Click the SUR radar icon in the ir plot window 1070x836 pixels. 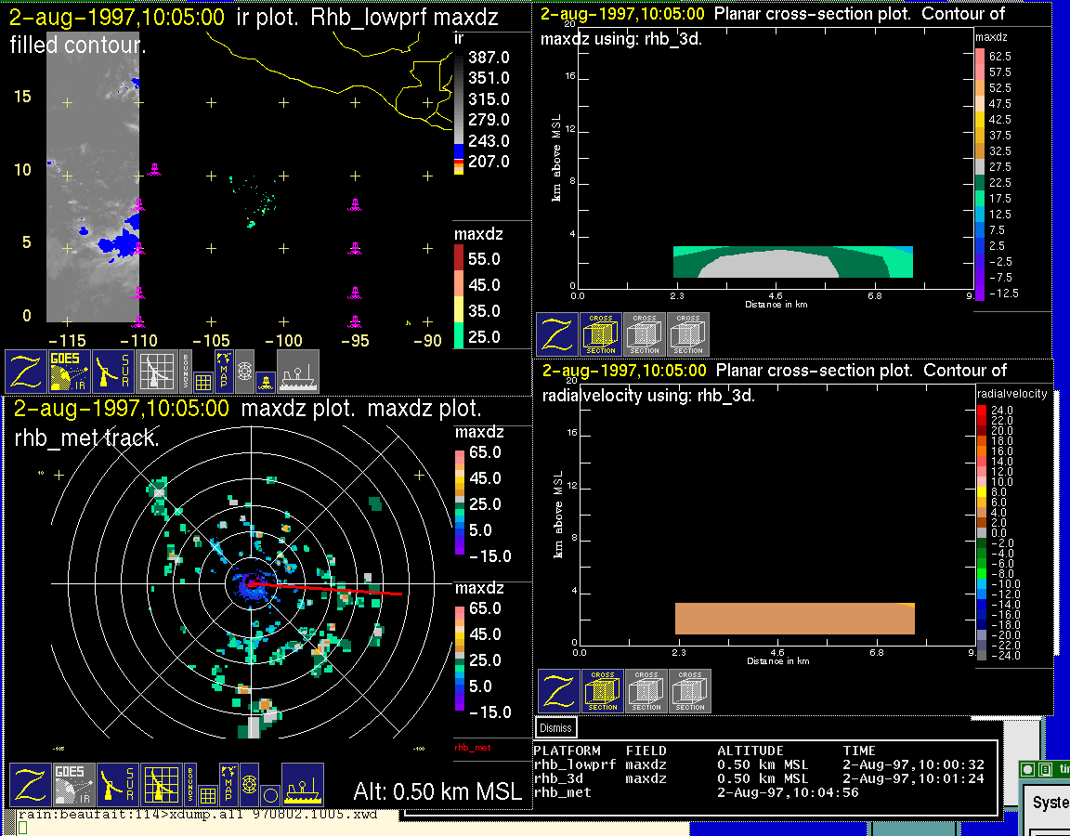[x=114, y=372]
